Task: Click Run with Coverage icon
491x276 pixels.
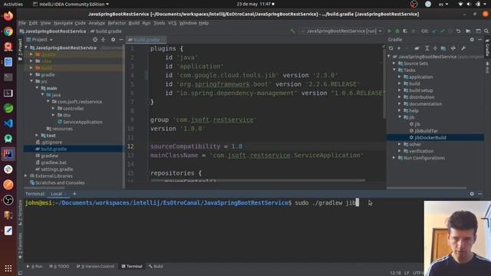Action: pyautogui.click(x=405, y=31)
